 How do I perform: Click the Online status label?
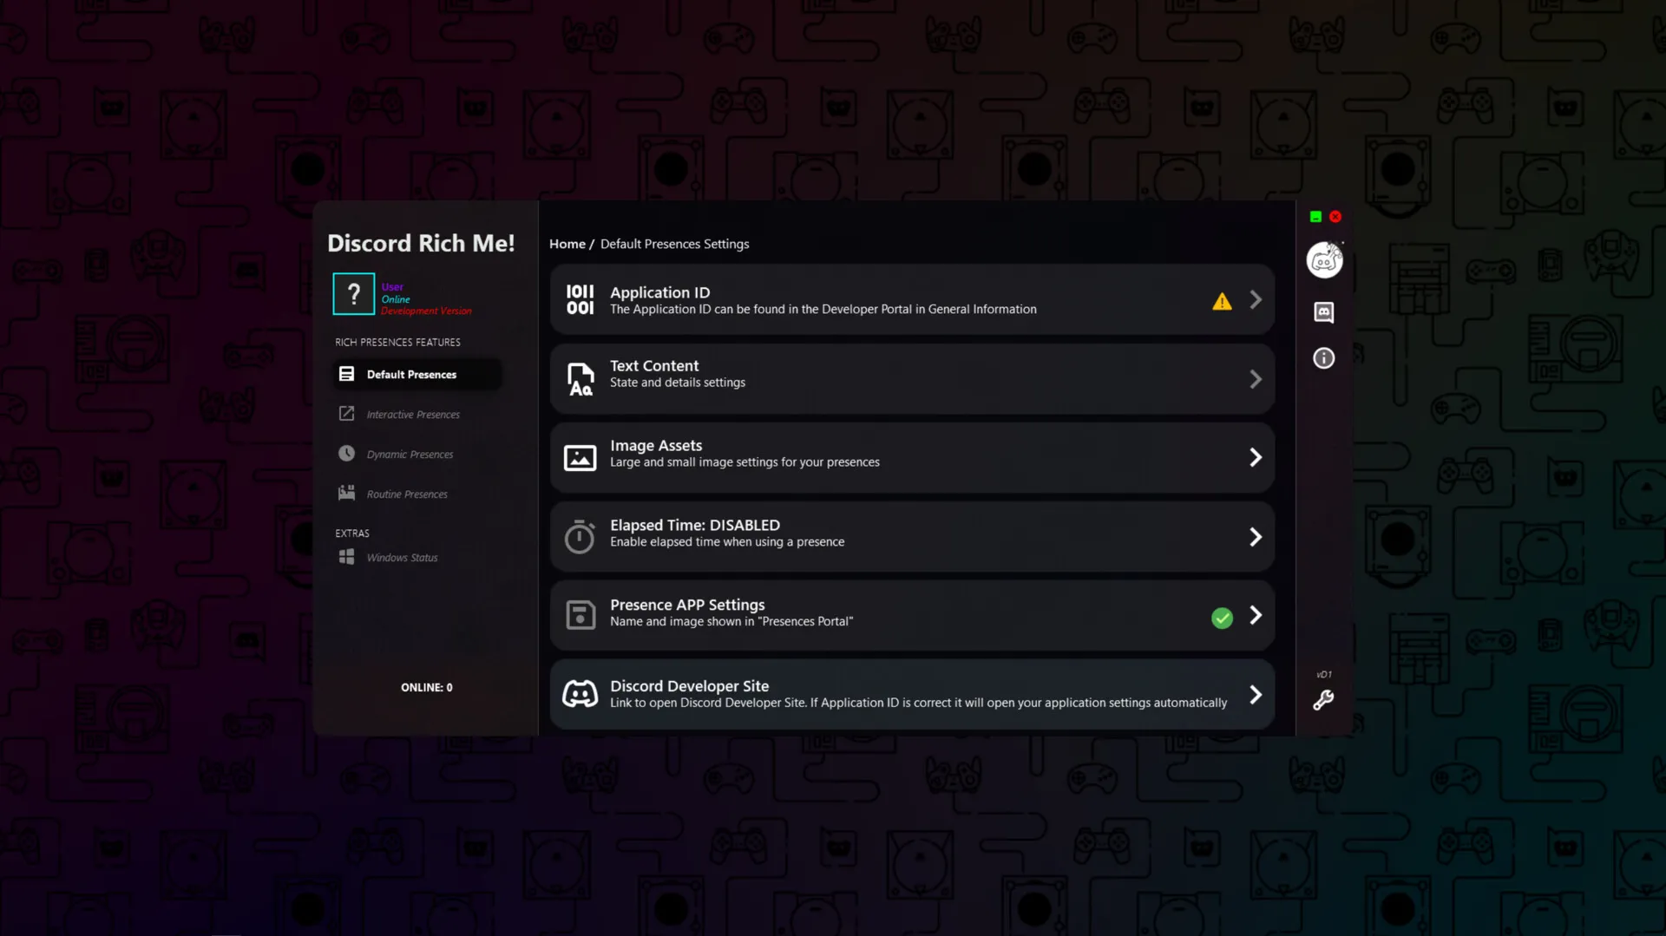396,299
